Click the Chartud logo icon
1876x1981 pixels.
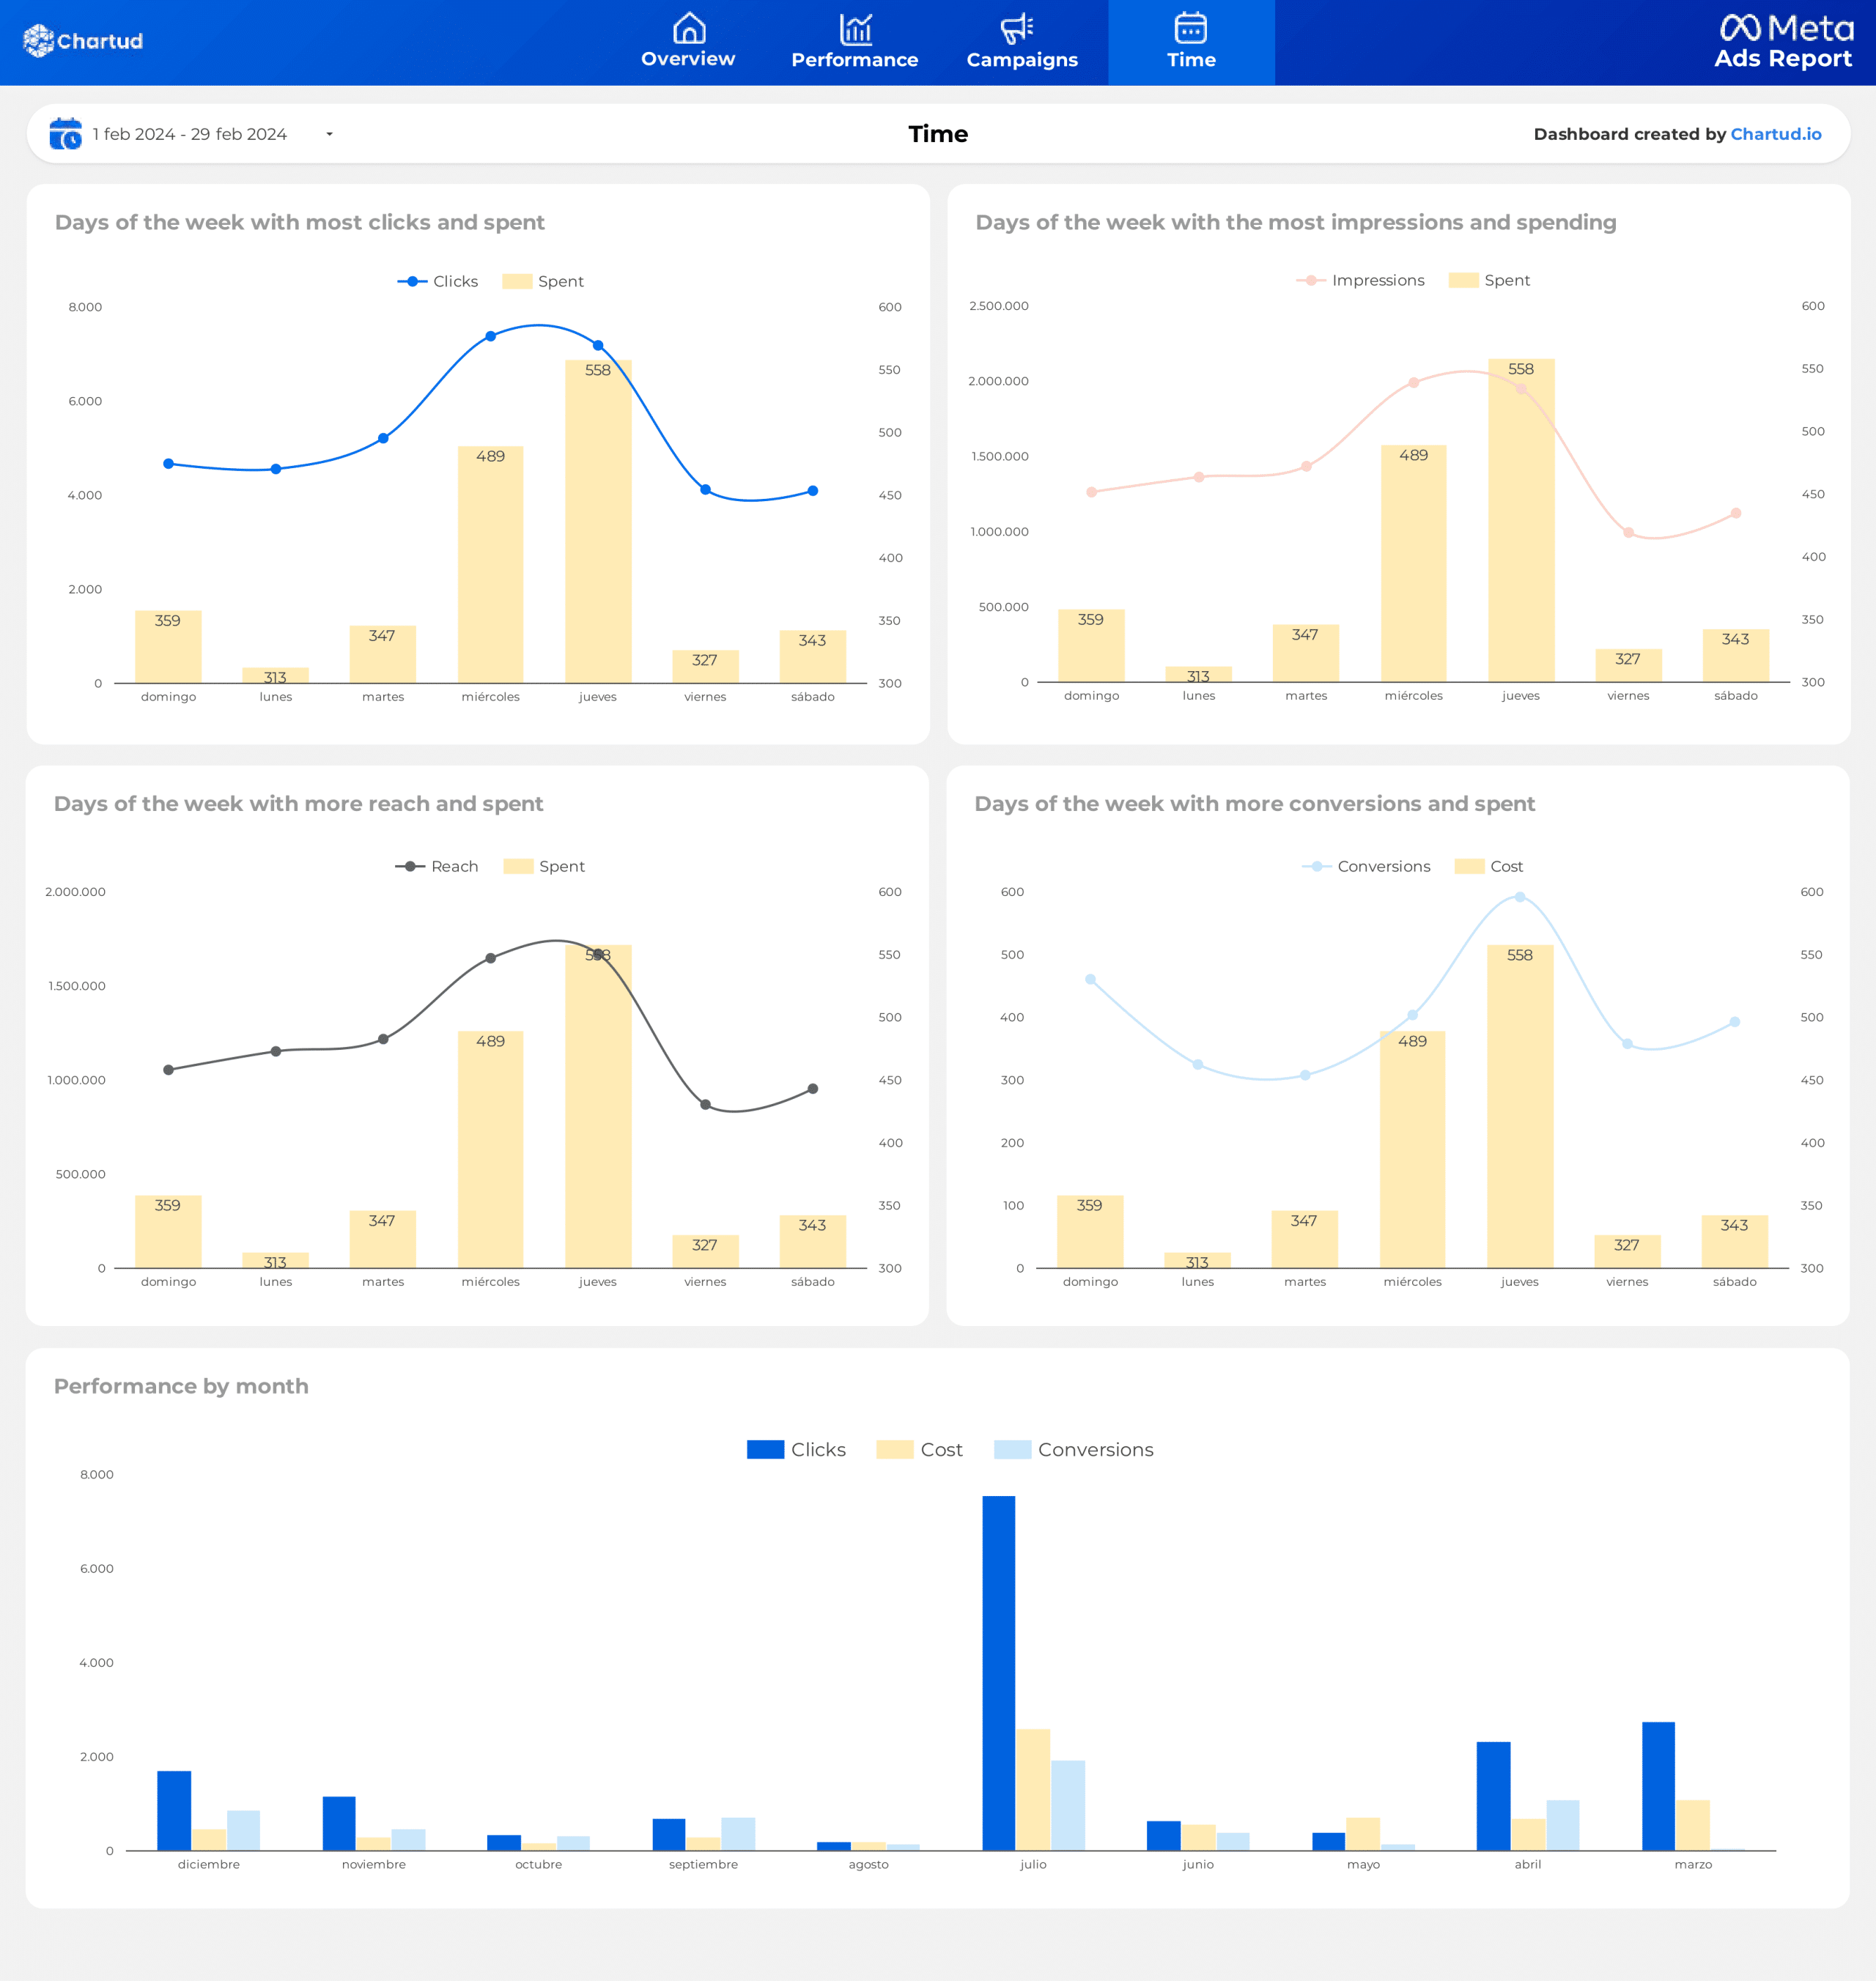(x=38, y=41)
